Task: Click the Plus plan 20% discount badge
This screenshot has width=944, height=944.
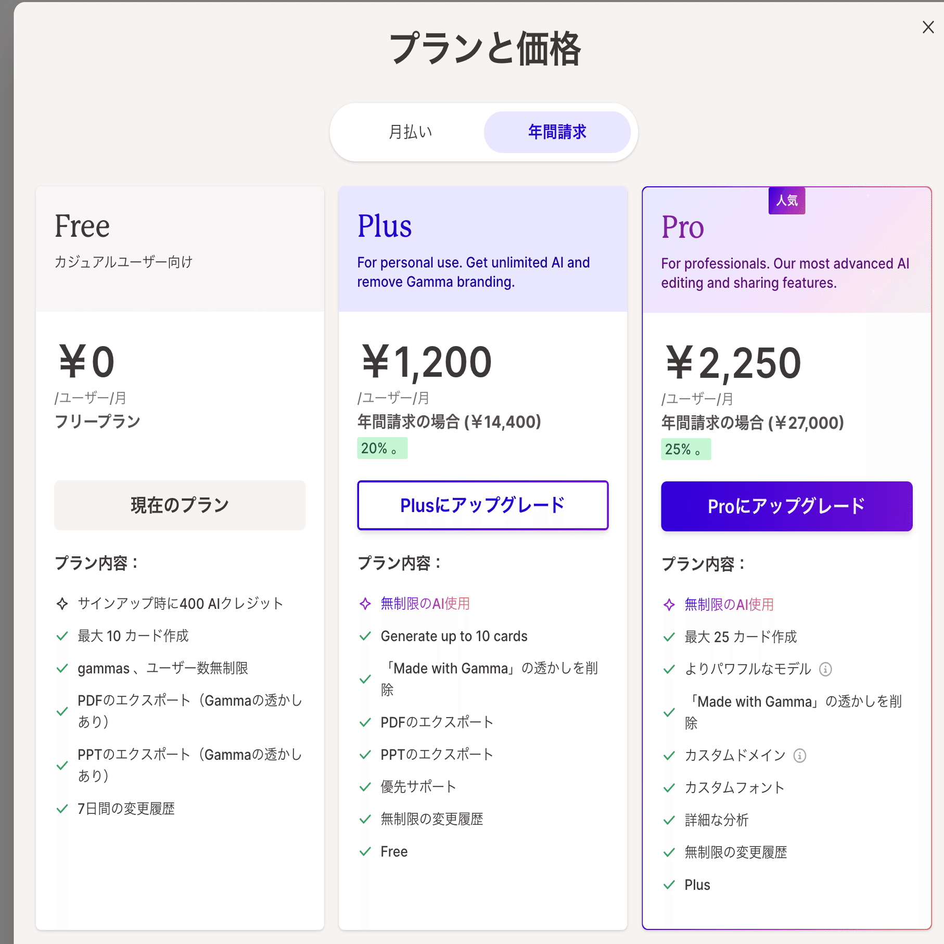Action: click(x=382, y=448)
